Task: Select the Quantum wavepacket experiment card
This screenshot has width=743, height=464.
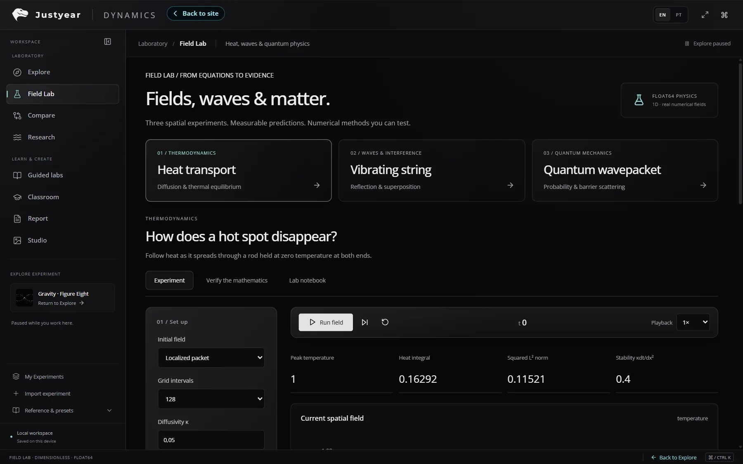Action: [625, 170]
